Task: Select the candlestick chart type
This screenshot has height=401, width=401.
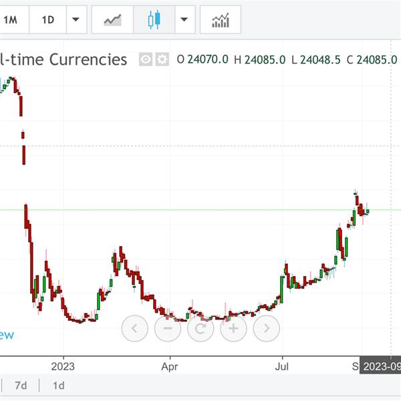Action: coord(154,19)
